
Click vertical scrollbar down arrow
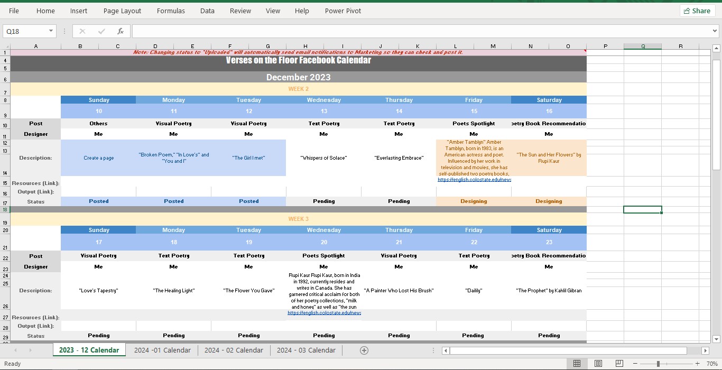(x=717, y=339)
